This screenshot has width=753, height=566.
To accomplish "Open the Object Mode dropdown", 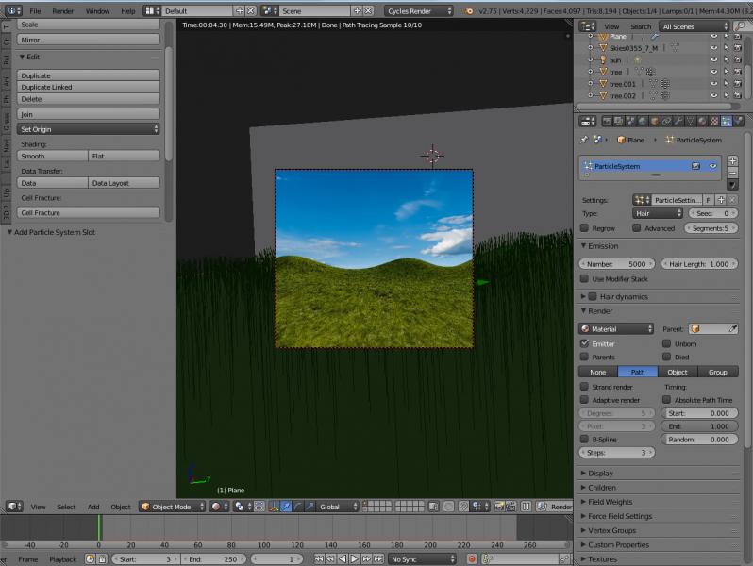I will click(x=171, y=507).
